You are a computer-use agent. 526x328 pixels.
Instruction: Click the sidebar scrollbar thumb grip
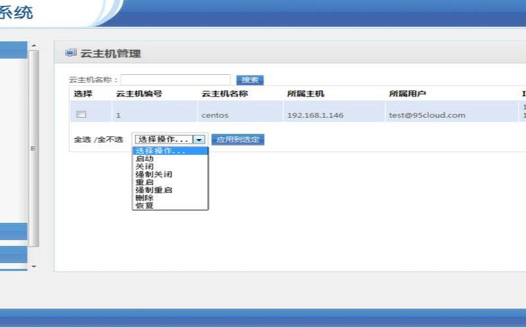[34, 148]
